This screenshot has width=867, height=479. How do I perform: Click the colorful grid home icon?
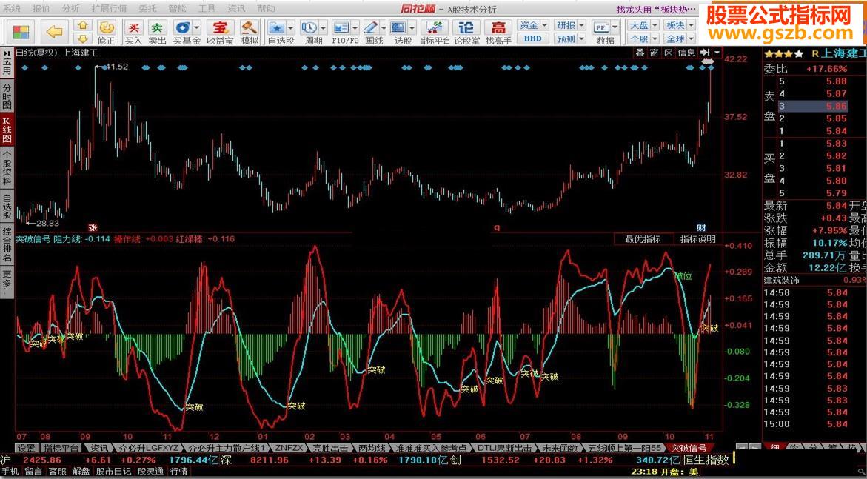tap(21, 32)
